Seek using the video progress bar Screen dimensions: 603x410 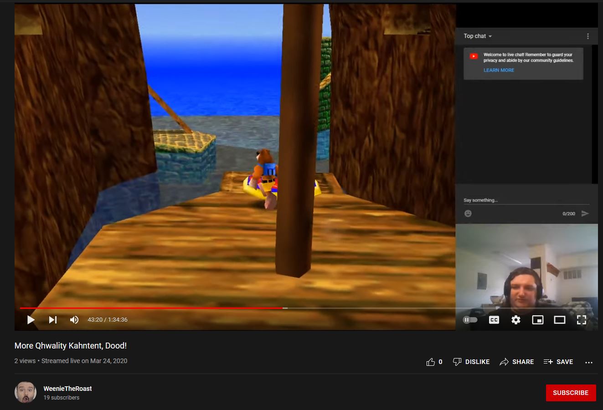click(x=306, y=308)
